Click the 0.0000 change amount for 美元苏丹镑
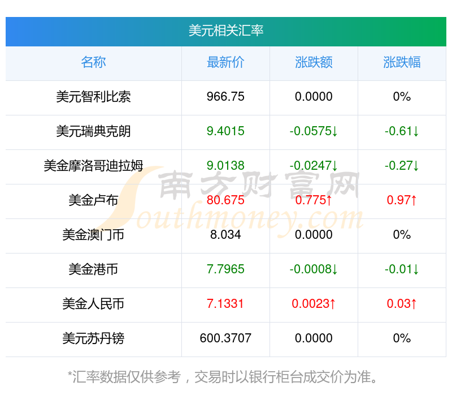The height and width of the screenshot is (395, 452). 314,338
